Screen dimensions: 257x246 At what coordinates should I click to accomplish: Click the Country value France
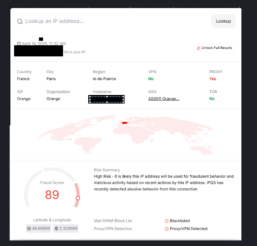[23, 79]
